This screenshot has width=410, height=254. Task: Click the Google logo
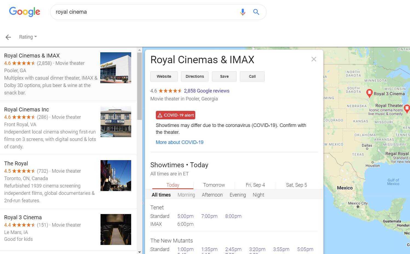click(25, 12)
